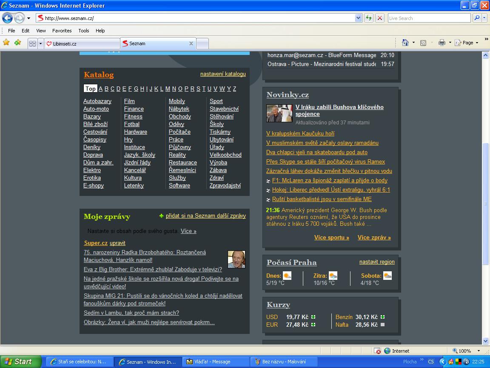
Task: Click the page vertical scrollbar thumb
Action: [x=485, y=204]
